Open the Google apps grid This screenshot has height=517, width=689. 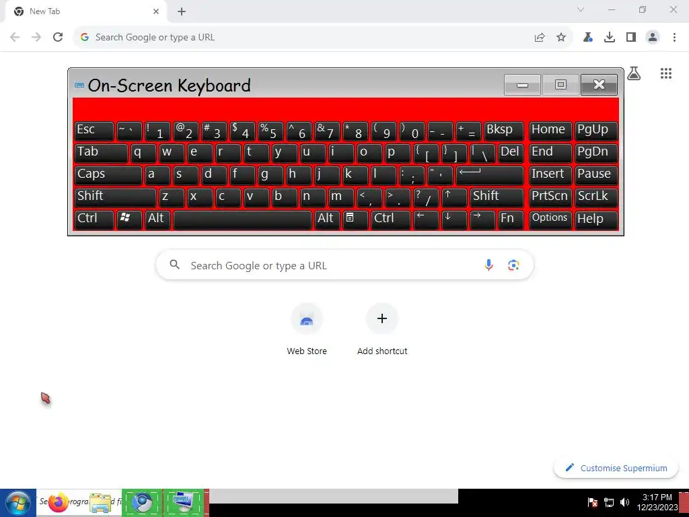665,73
